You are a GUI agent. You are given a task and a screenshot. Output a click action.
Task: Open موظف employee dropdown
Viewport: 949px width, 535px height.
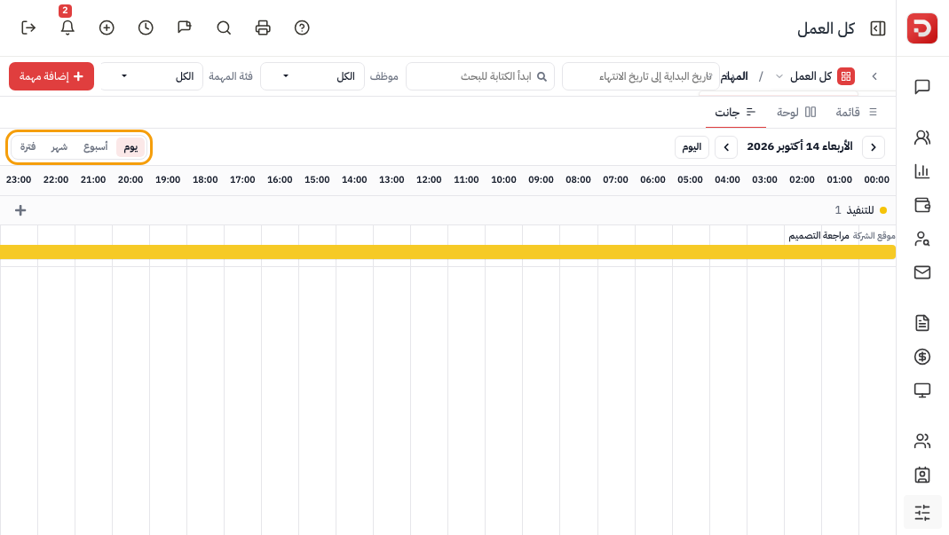point(312,76)
